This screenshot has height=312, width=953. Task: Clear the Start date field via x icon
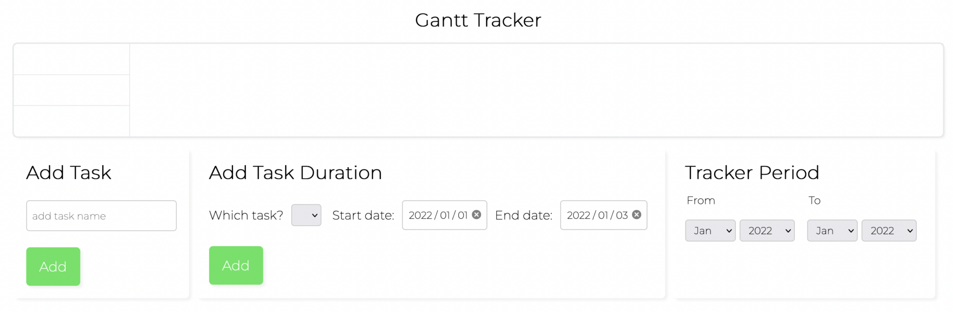coord(476,214)
